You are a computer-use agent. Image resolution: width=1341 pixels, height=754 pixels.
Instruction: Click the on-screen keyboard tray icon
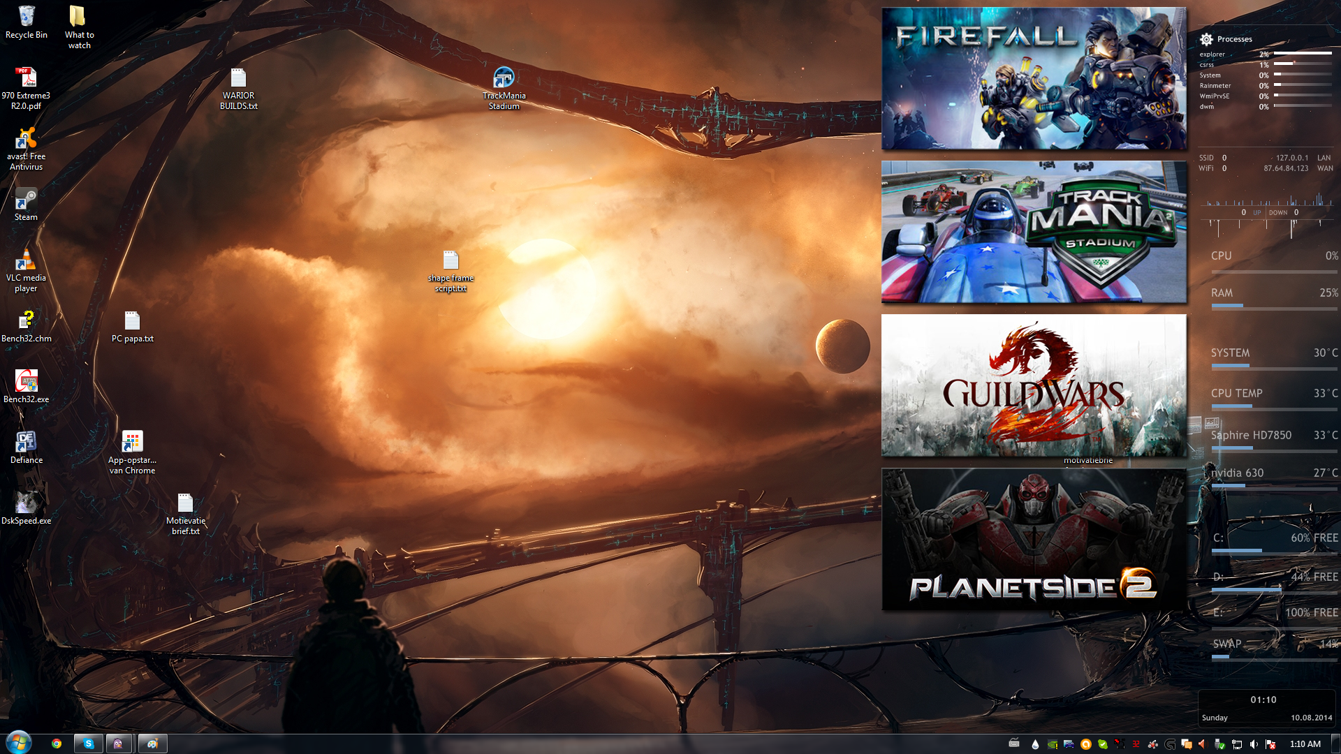tap(1014, 743)
